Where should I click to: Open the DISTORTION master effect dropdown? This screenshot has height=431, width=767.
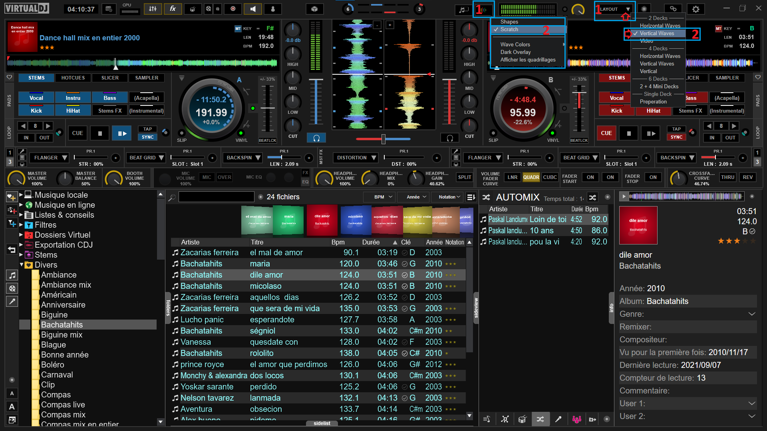[x=356, y=158]
